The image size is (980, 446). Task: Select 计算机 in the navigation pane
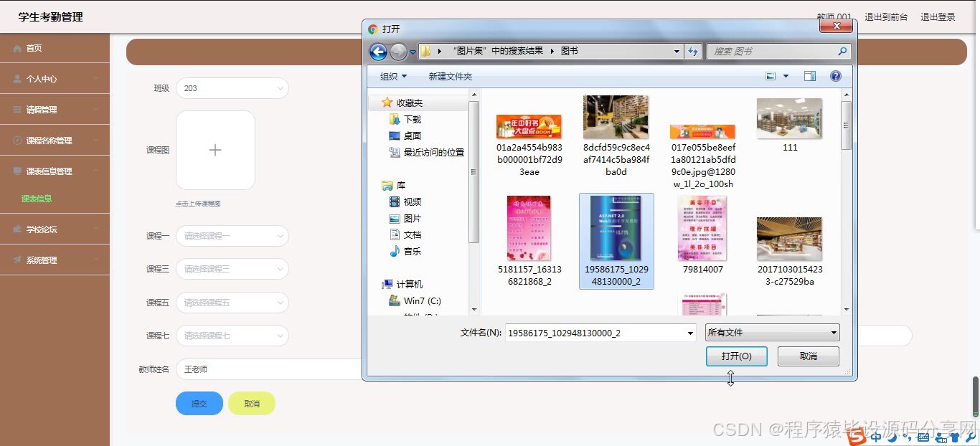pyautogui.click(x=402, y=284)
